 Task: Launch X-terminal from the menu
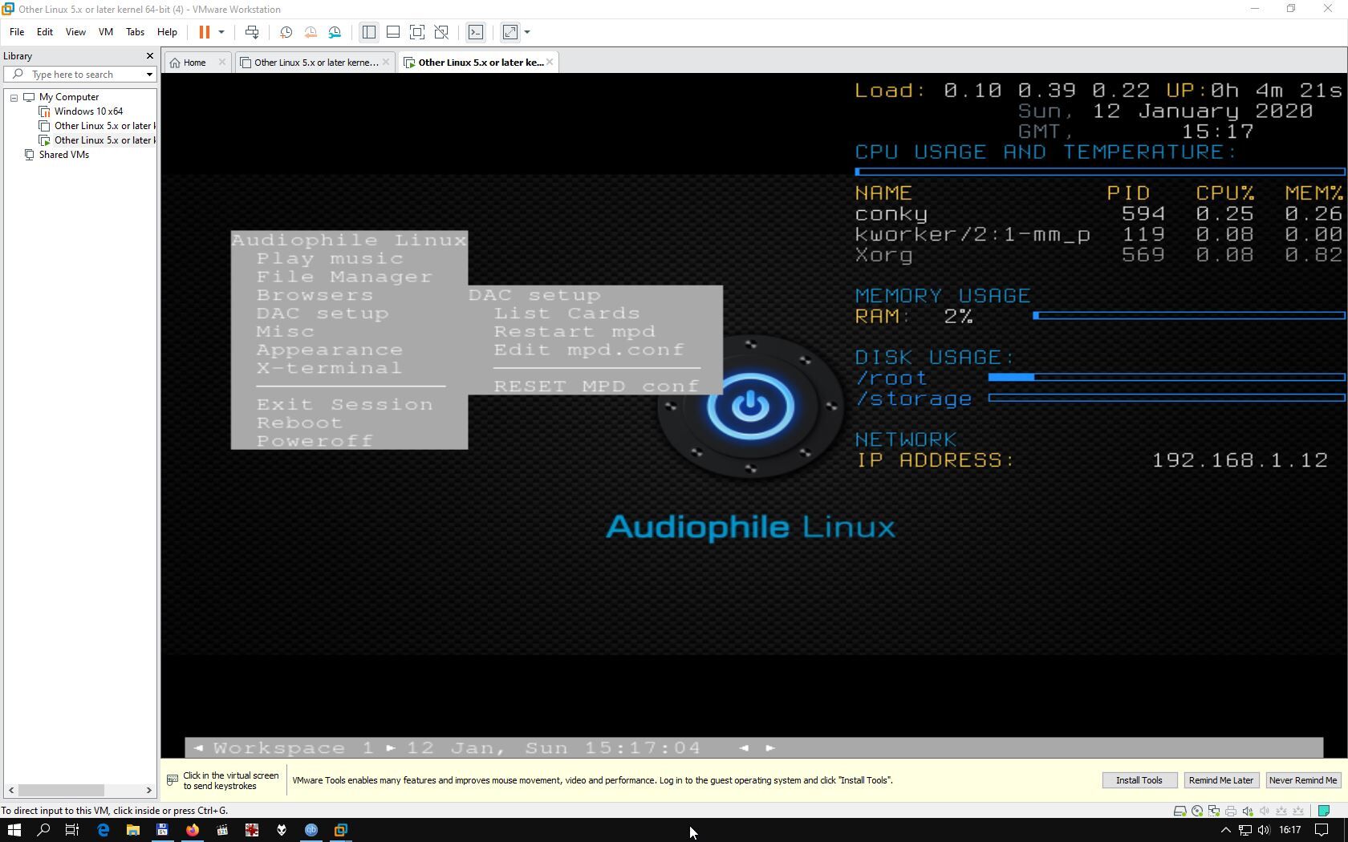tap(329, 368)
